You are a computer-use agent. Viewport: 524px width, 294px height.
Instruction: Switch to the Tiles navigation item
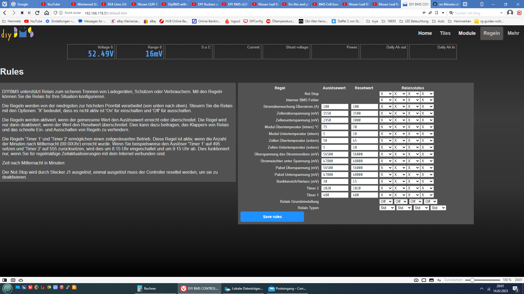[445, 33]
